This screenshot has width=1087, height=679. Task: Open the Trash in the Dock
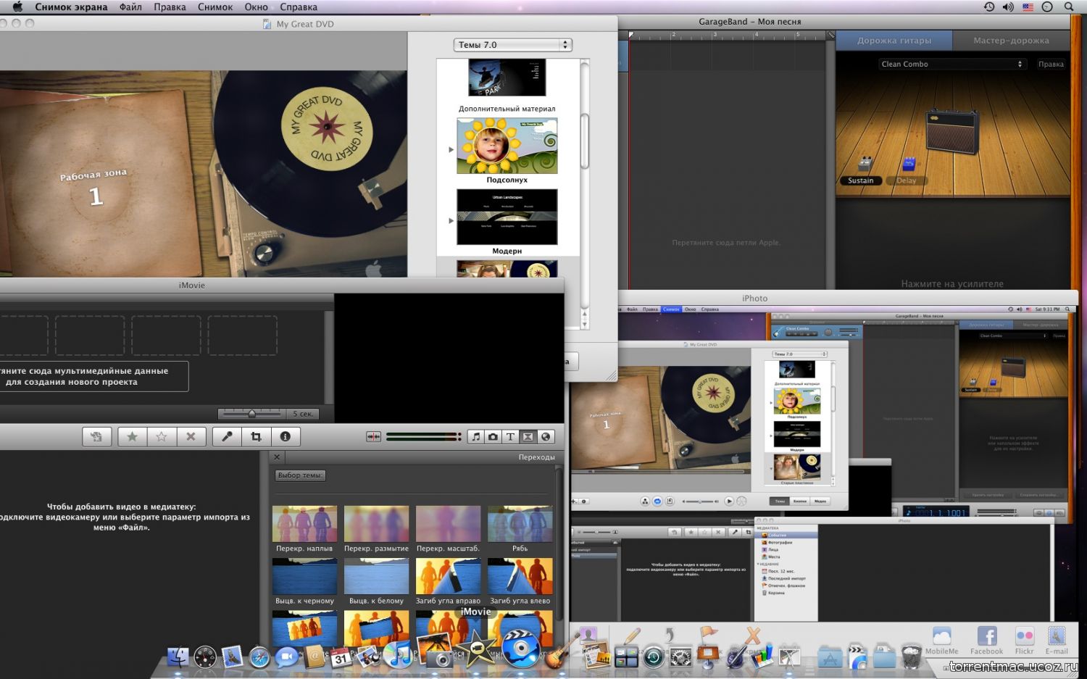pyautogui.click(x=912, y=655)
